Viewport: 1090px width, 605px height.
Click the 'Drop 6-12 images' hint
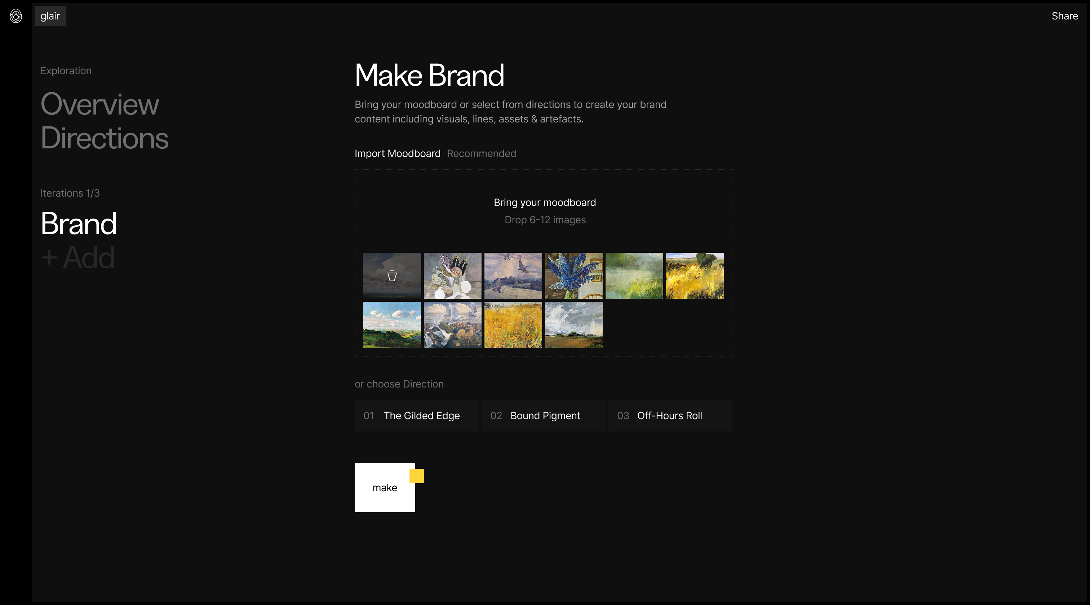tap(545, 220)
